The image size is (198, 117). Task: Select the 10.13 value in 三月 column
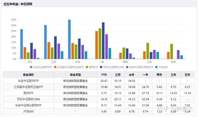[x=118, y=93]
